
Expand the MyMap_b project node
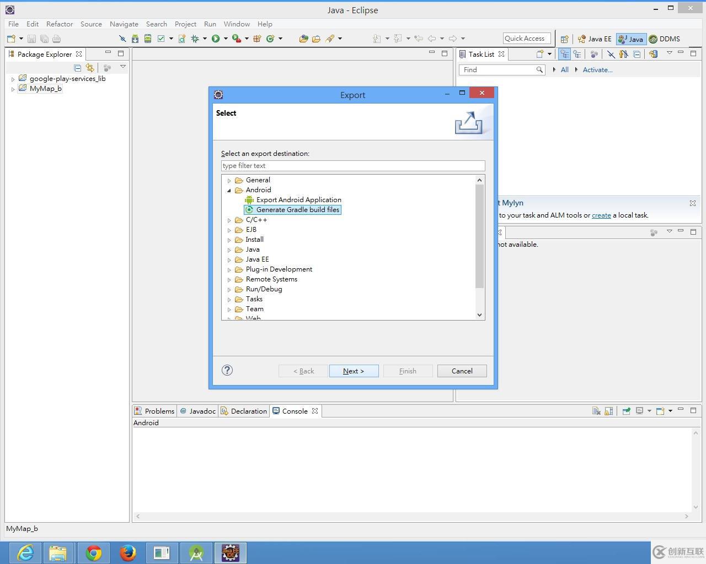click(x=13, y=89)
